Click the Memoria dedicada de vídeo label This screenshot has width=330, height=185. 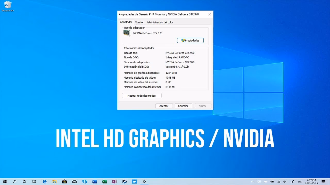tap(139, 78)
